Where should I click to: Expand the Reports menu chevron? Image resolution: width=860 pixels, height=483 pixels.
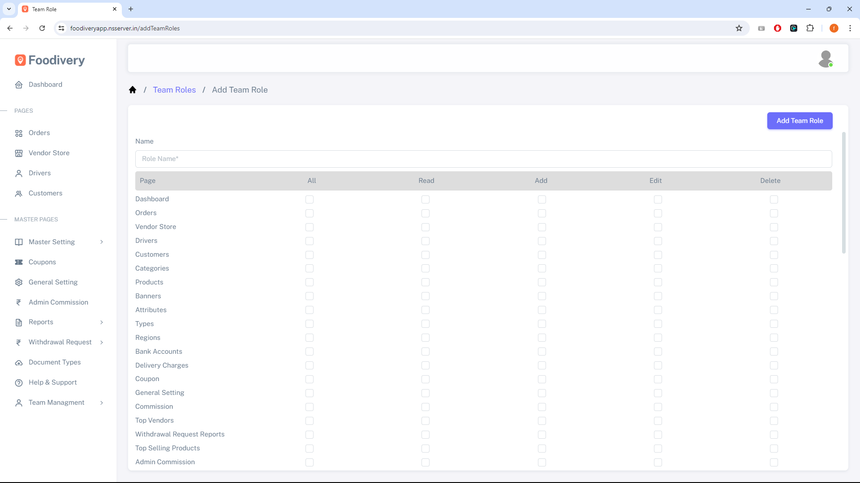click(102, 322)
